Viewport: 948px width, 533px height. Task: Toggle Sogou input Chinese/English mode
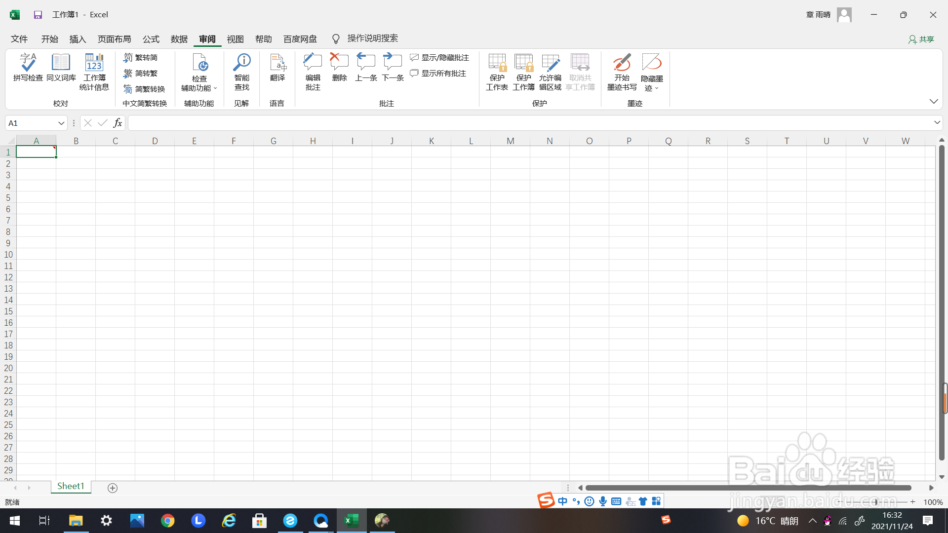[x=562, y=501]
